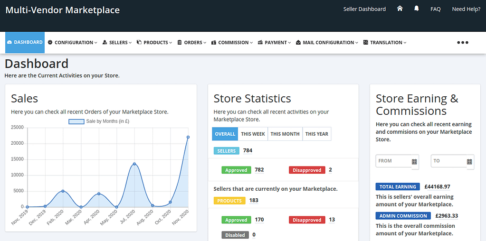
Task: Expand the Orders dropdown arrow
Action: pyautogui.click(x=205, y=43)
